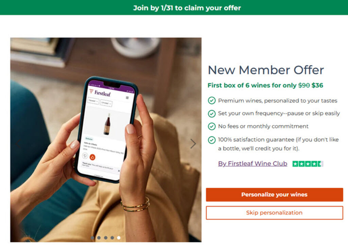Open the By Firstleaf Wine Club link
Screen dimensions: 348x247
coord(253,163)
